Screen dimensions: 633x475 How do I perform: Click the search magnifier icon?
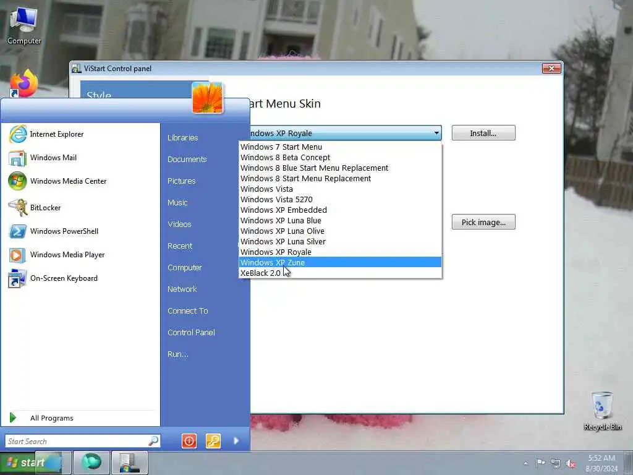click(x=153, y=441)
